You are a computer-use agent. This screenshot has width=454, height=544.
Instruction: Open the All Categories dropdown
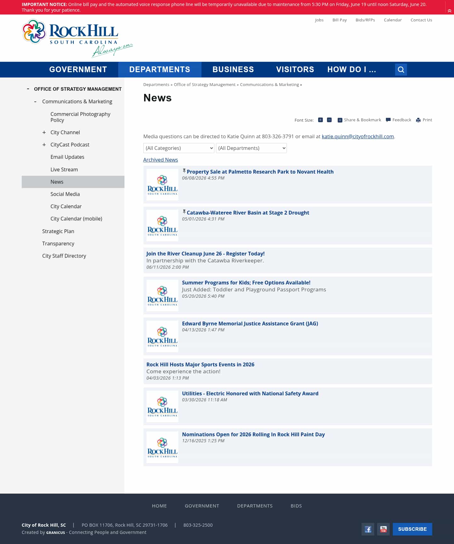179,148
